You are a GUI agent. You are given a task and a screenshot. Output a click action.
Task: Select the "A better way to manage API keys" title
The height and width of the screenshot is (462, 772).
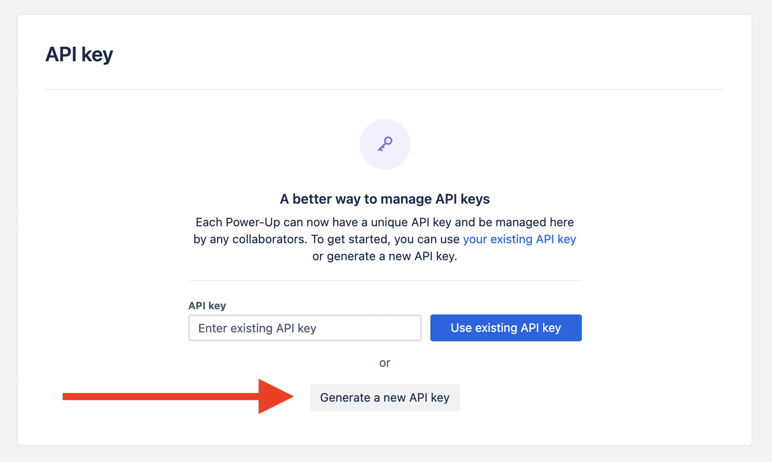(385, 199)
